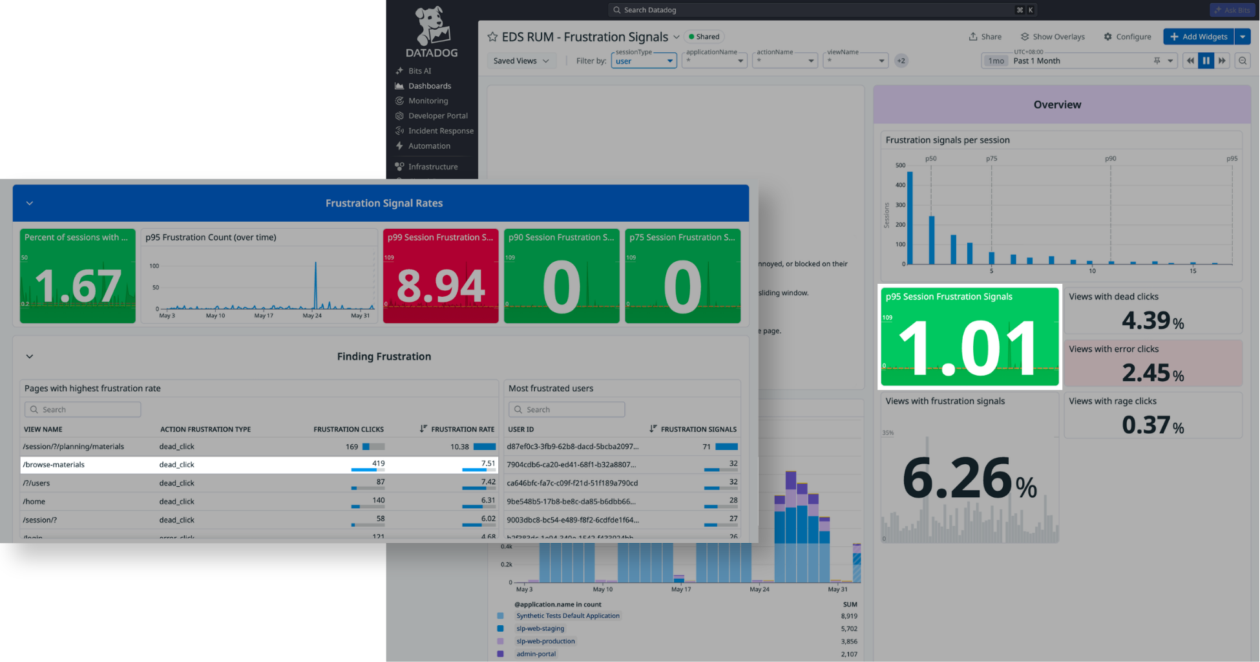Select the /browse-materials row

260,465
